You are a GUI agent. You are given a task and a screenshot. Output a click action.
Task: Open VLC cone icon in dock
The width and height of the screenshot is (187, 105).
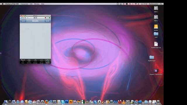tap(124, 102)
